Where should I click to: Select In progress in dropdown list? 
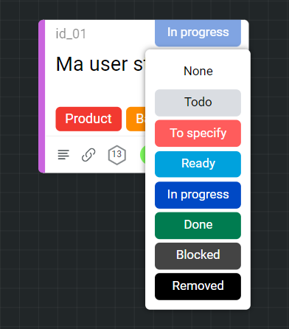pyautogui.click(x=198, y=195)
